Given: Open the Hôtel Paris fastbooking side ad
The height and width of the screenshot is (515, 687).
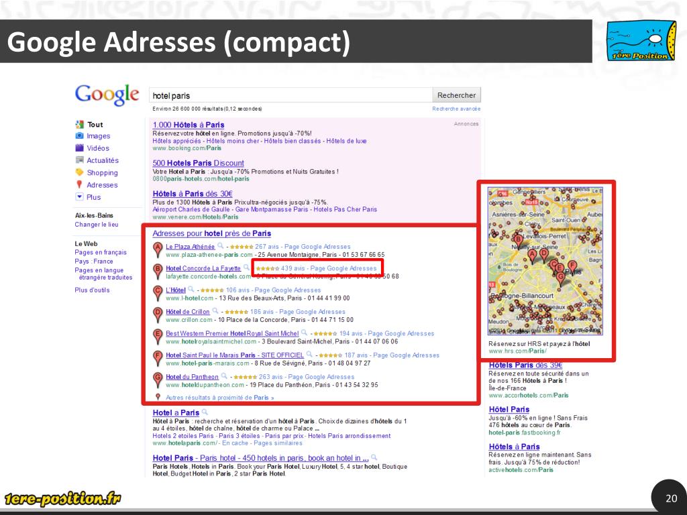Looking at the screenshot, I should 509,410.
